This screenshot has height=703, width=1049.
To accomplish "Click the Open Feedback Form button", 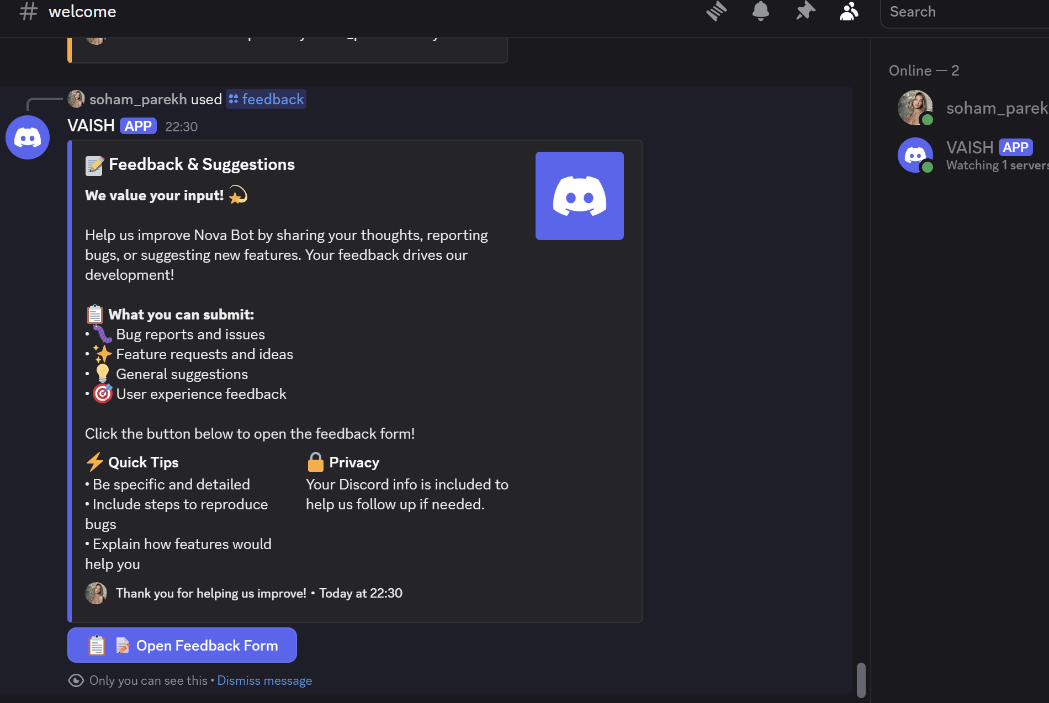I will point(182,645).
